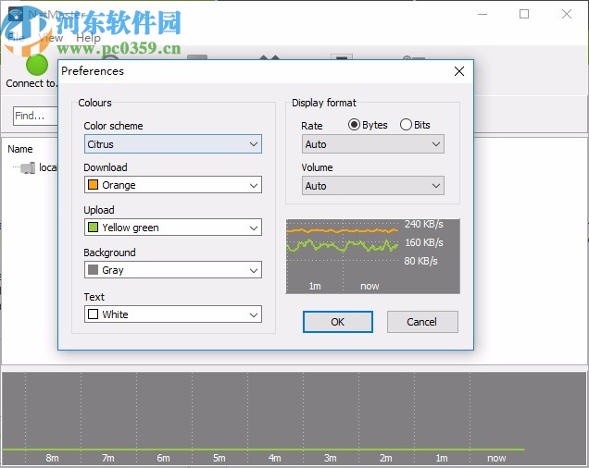
Task: Maximize the NetMaster main window
Action: tap(524, 14)
